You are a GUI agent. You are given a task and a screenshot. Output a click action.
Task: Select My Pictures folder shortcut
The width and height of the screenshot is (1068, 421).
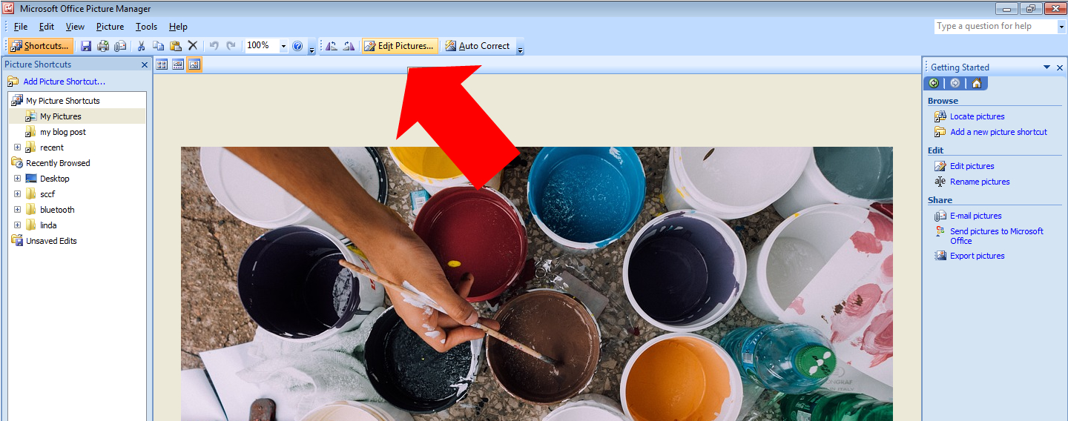pyautogui.click(x=61, y=116)
